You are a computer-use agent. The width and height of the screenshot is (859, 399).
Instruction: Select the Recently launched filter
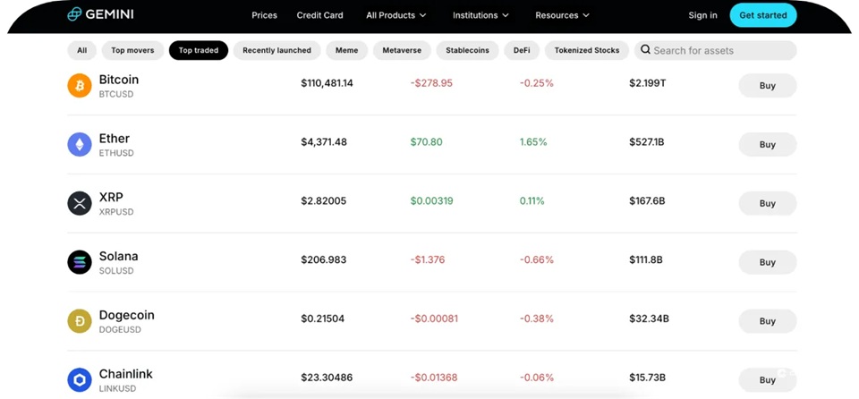click(x=276, y=50)
